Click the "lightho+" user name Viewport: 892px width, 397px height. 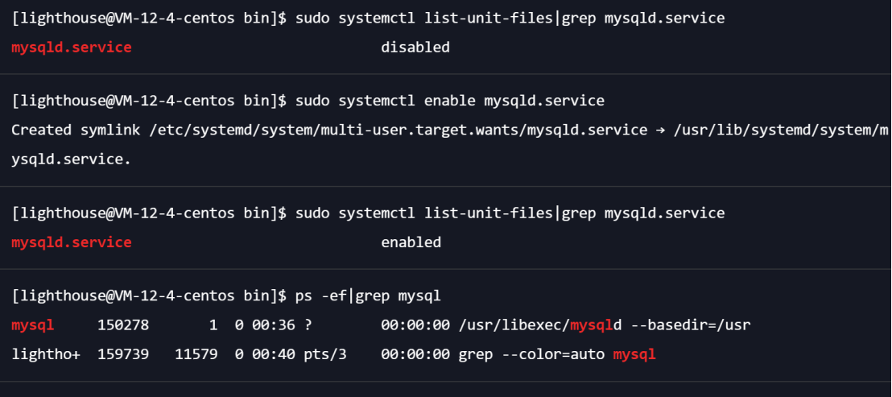coord(46,354)
